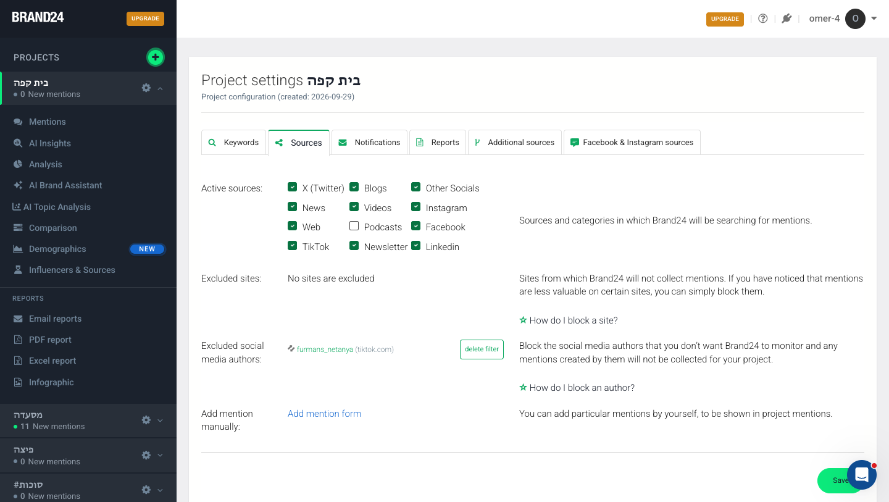Uncheck the Videos source checkbox
The height and width of the screenshot is (502, 889).
(x=354, y=207)
